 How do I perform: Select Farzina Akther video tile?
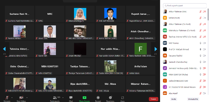tap(20, 32)
